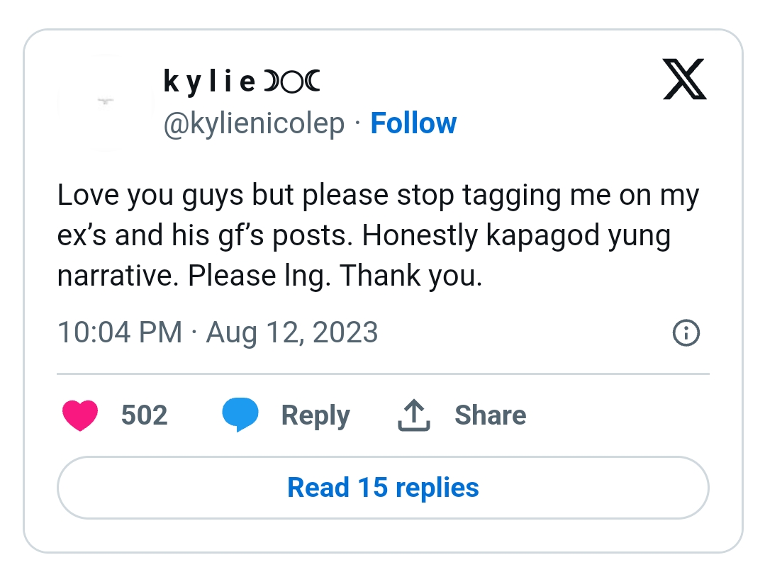Image resolution: width=765 pixels, height=577 pixels.
Task: Click the Aug 12, 2023 date
Action: tap(291, 332)
